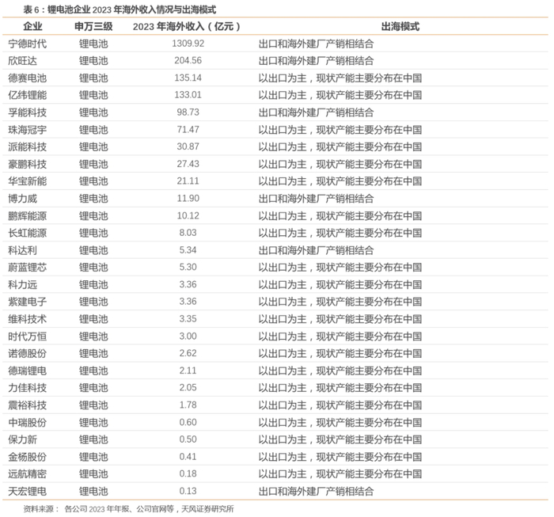Click the revenue value 71.47
Image resolution: width=554 pixels, height=517 pixels.
point(188,129)
